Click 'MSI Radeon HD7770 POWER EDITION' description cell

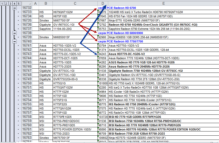[x=164, y=130]
